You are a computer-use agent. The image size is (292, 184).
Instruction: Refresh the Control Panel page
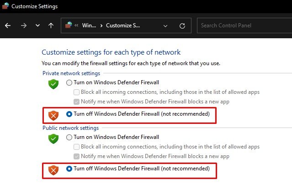click(x=182, y=26)
